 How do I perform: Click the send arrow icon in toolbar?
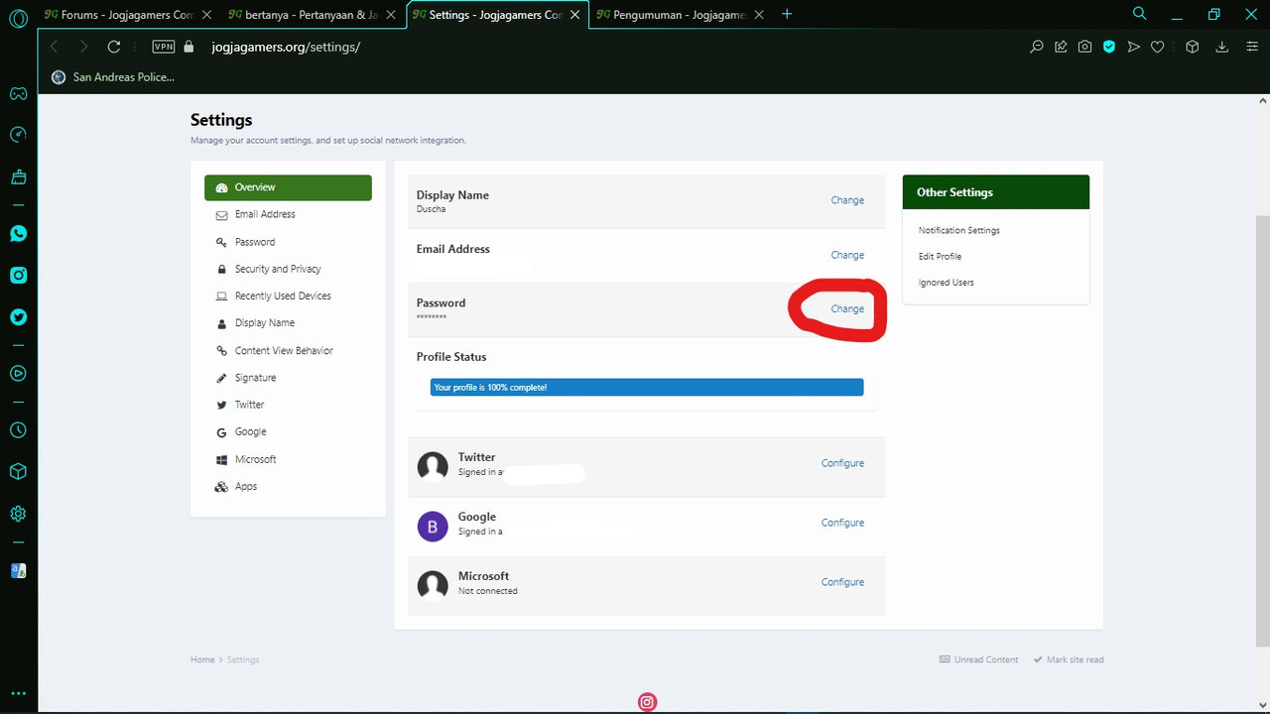coord(1133,47)
